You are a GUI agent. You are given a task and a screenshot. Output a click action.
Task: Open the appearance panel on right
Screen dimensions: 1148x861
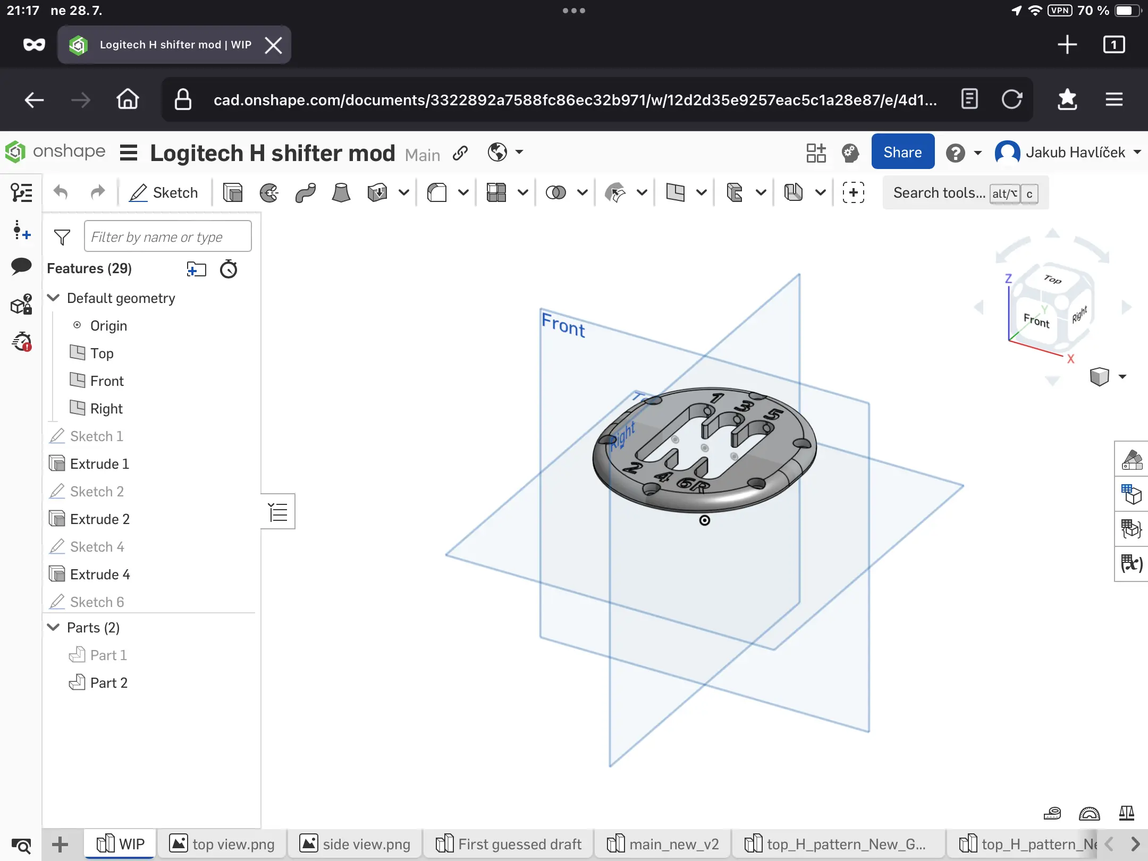point(1132,459)
